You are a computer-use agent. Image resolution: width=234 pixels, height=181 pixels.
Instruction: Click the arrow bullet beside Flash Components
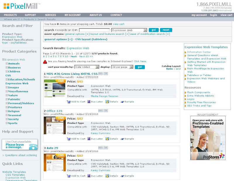pos(185,92)
